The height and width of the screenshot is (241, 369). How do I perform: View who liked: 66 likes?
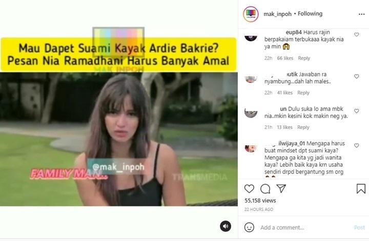(285, 58)
